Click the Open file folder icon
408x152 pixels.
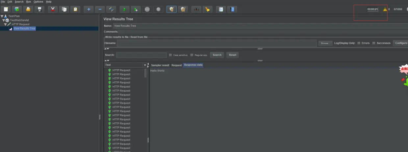click(28, 9)
